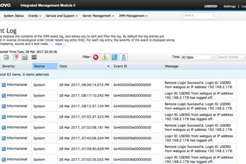Select date cell 28 Mar 2017, 07:43:06.504 PM
This screenshot has height=164, width=246.
(x=84, y=138)
